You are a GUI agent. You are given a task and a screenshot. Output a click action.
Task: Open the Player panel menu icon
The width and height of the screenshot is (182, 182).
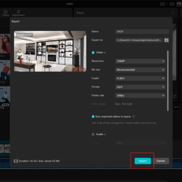click(x=173, y=13)
